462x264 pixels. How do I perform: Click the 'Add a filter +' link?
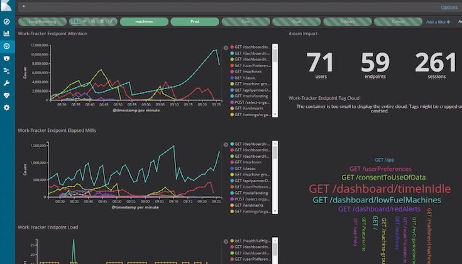[438, 22]
